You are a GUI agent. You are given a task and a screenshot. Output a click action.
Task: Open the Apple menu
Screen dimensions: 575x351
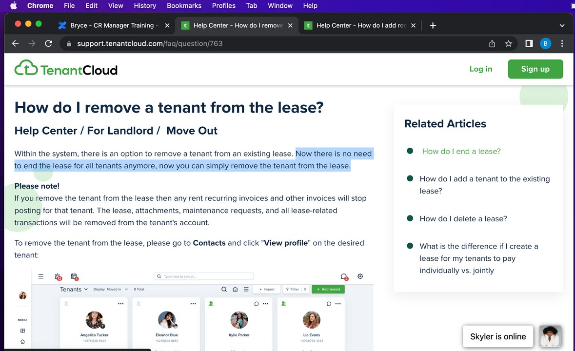13,6
